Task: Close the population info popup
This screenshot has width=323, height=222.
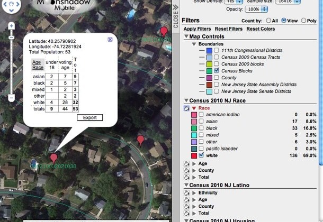Action: [110, 40]
